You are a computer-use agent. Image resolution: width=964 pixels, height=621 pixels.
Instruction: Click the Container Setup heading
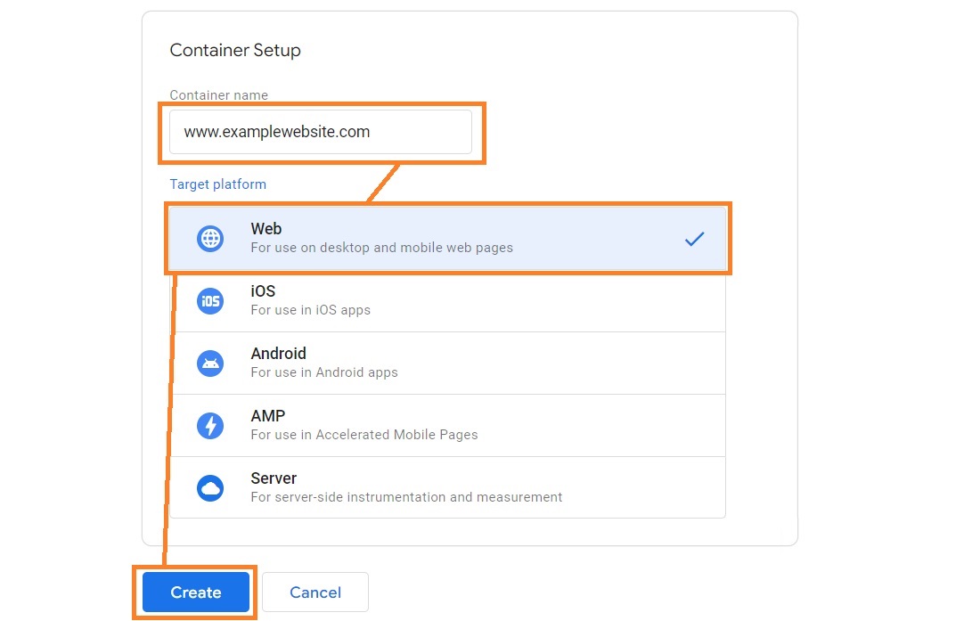(235, 50)
